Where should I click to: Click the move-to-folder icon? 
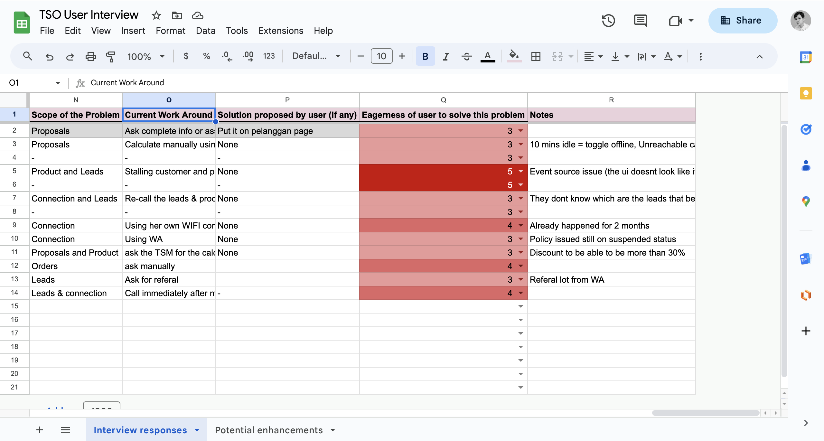[x=177, y=15]
